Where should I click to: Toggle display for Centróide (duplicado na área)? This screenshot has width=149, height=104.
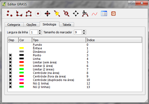pos(10,80)
